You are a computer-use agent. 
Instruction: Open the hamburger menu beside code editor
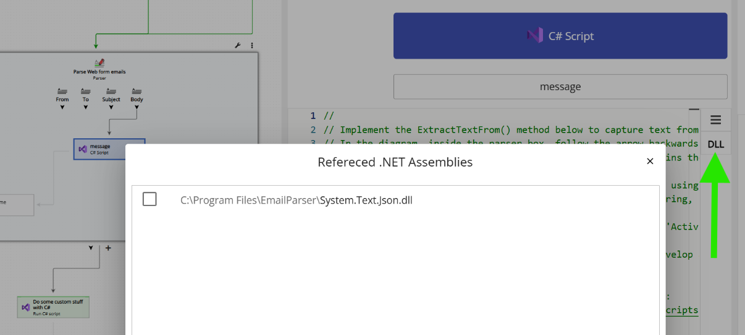716,120
